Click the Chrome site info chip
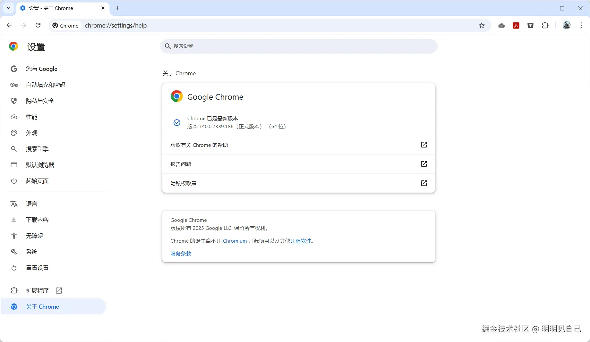This screenshot has height=342, width=590. 65,25
